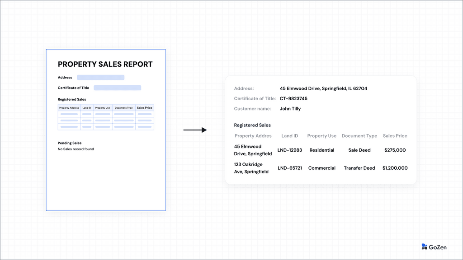The width and height of the screenshot is (463, 260).
Task: Click the GoZen logo icon
Action: [x=424, y=246]
